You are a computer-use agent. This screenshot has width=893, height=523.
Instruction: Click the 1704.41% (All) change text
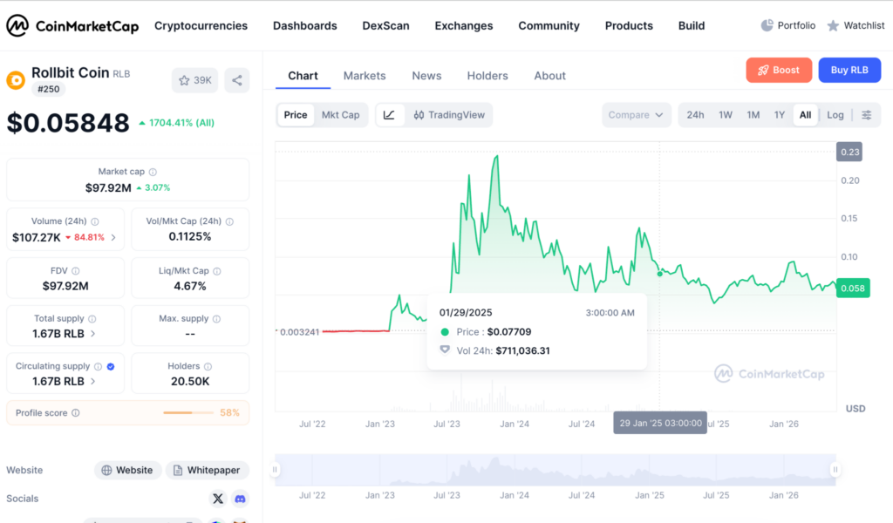(181, 123)
